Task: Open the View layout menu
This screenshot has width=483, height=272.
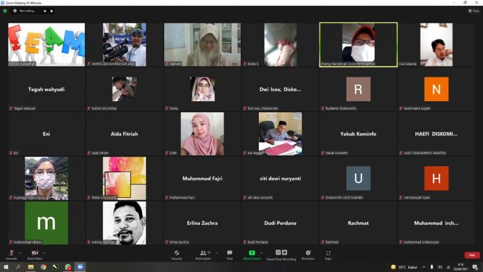Action: point(474,11)
